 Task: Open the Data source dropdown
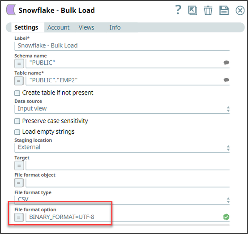click(122, 109)
